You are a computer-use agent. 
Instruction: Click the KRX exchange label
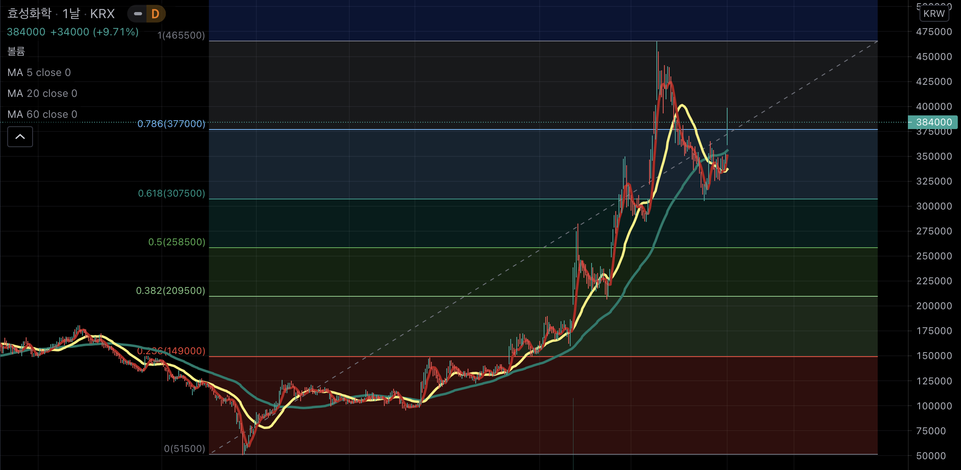[102, 14]
